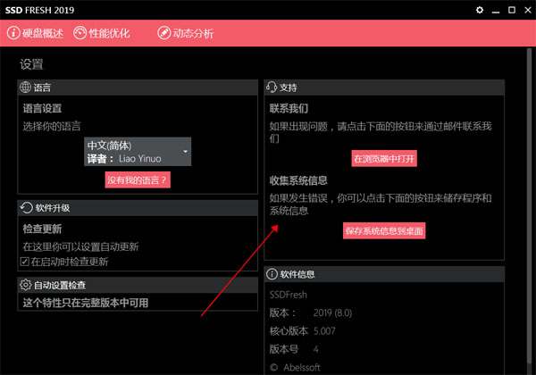
Task: Open the 中文(简体) language dropdown
Action: pos(138,152)
